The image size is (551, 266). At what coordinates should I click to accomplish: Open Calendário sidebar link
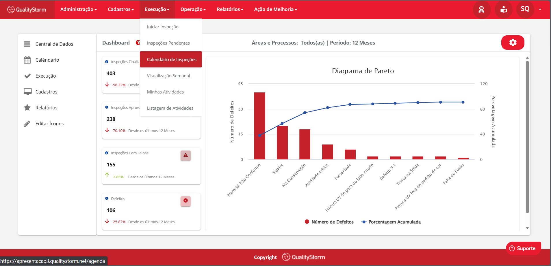[47, 60]
